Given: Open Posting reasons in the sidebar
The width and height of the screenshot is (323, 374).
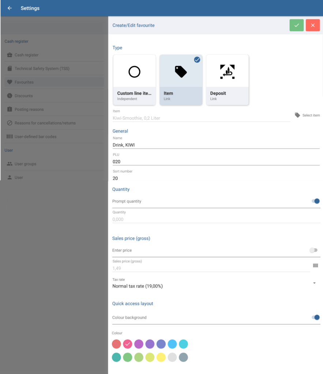Looking at the screenshot, I should (x=29, y=110).
